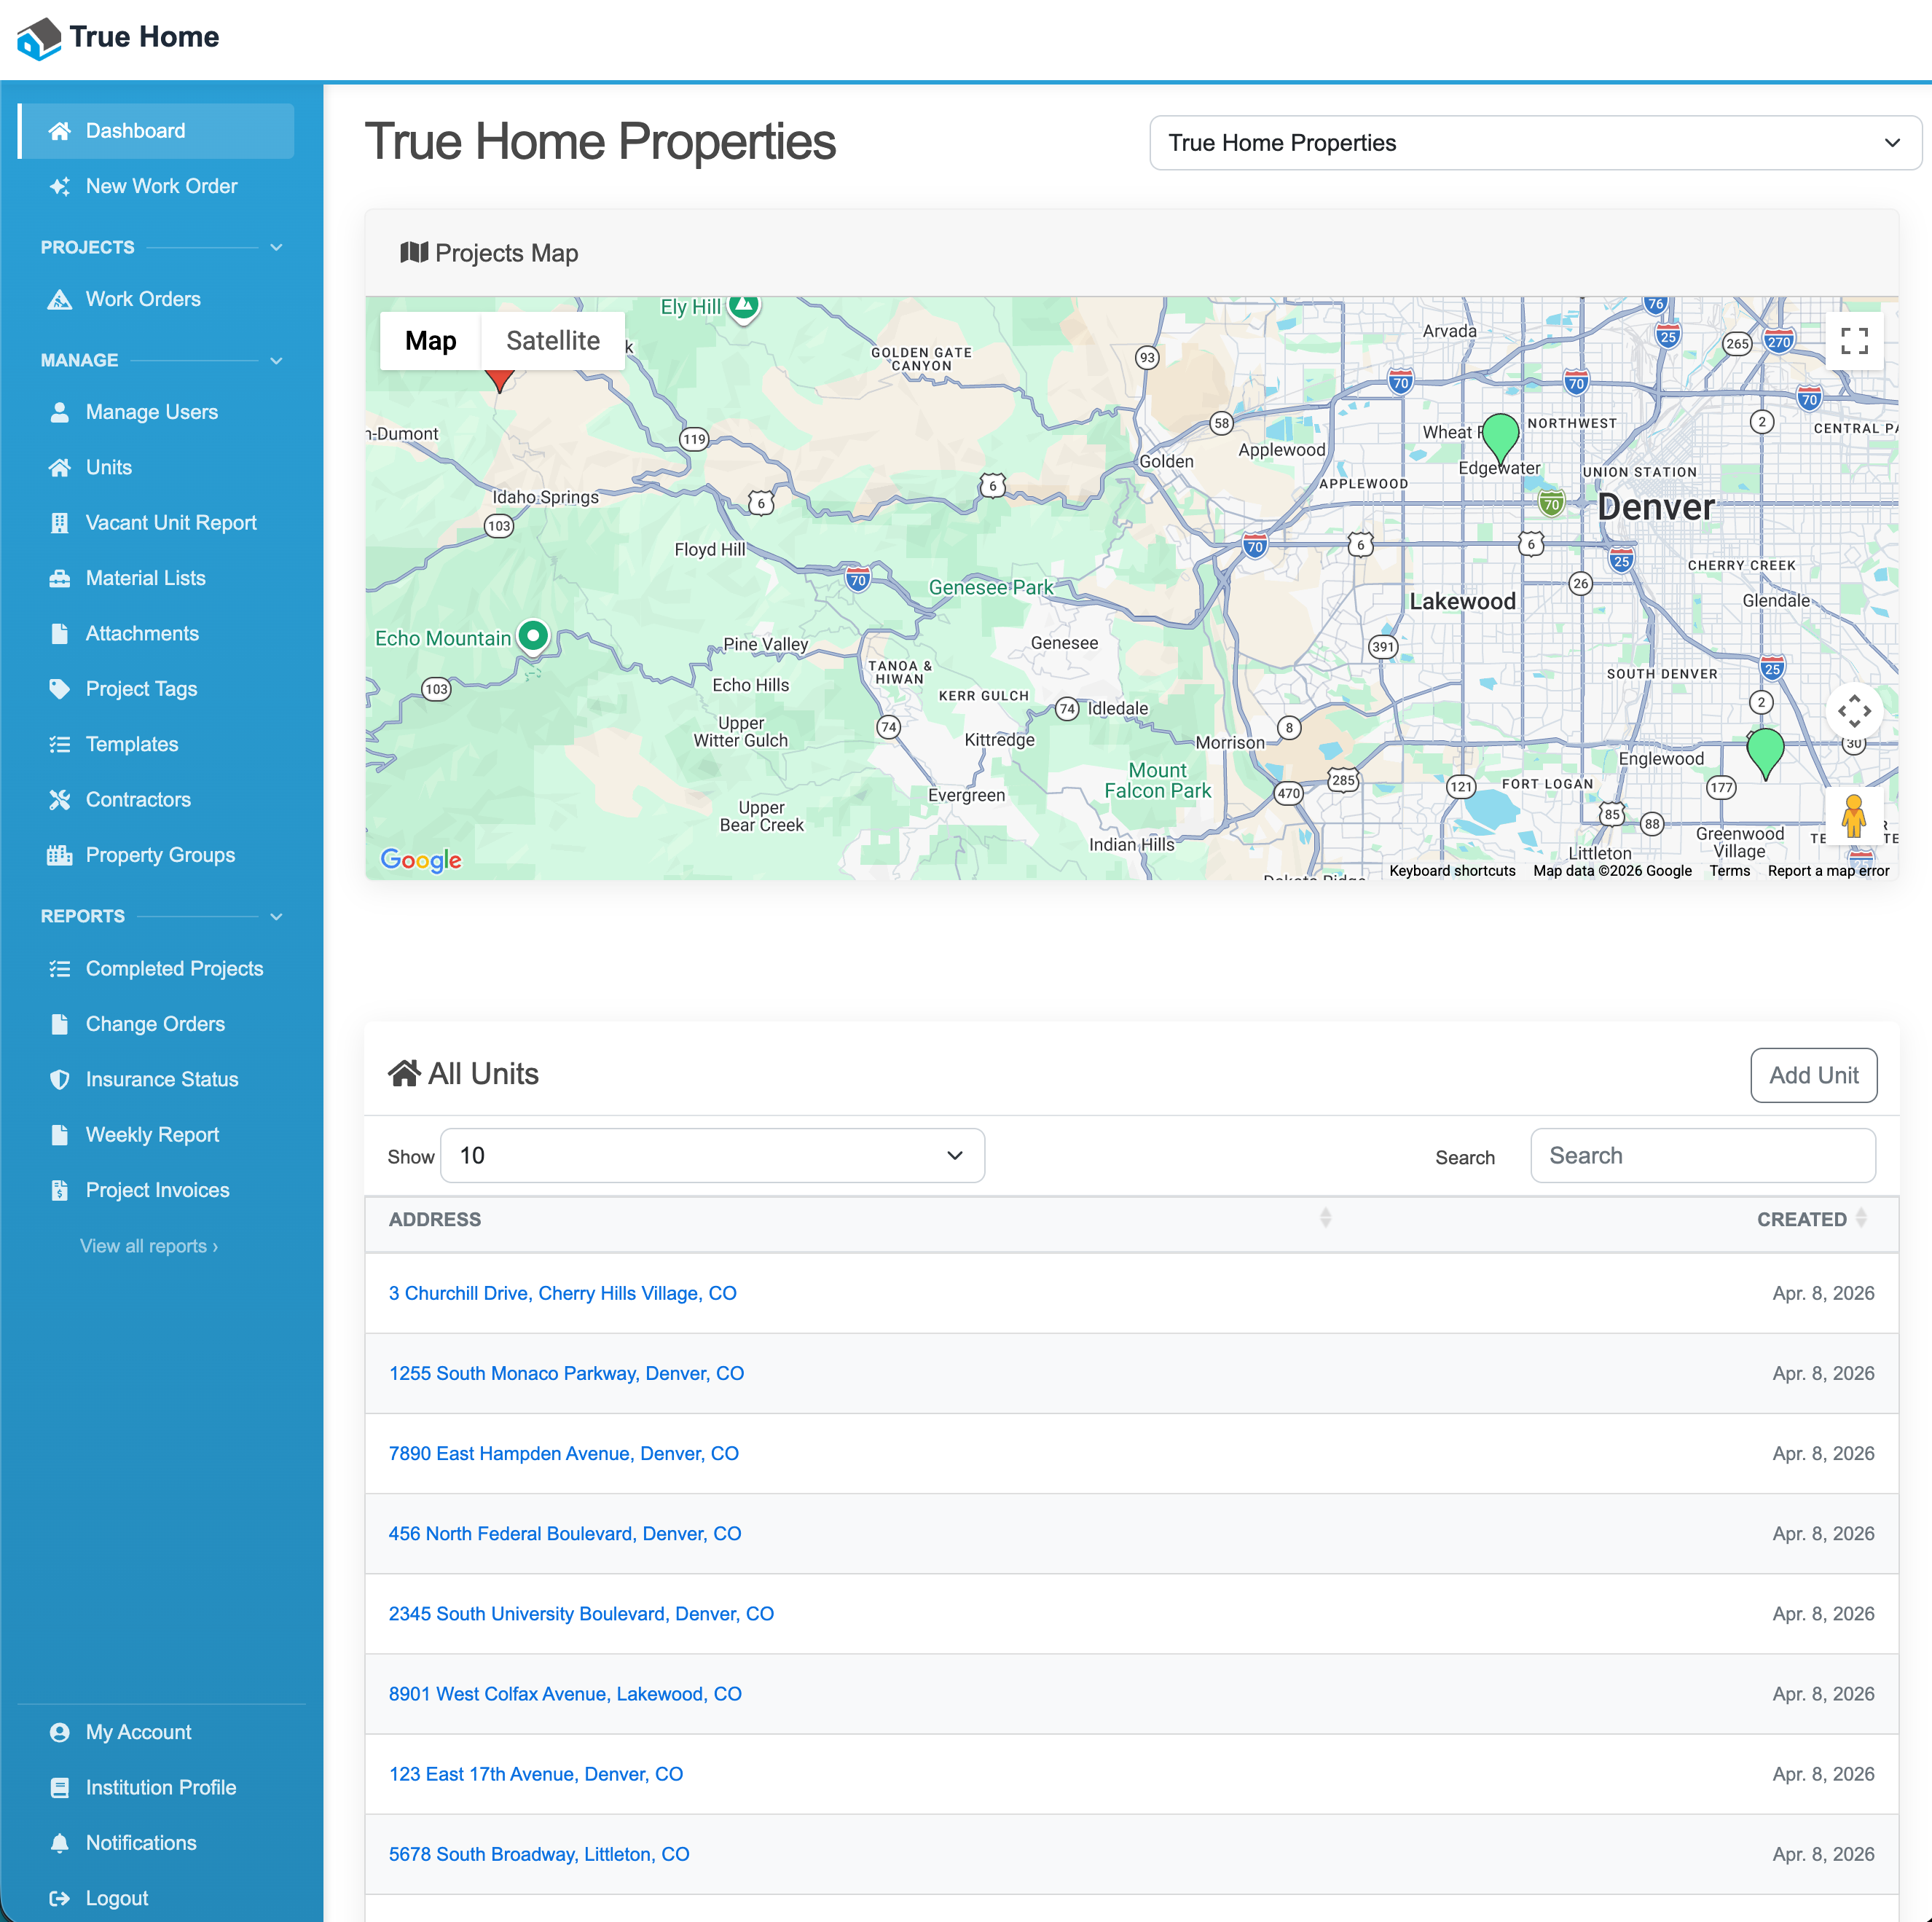Switch the map to Satellite view
This screenshot has height=1922, width=1932.
pyautogui.click(x=553, y=340)
